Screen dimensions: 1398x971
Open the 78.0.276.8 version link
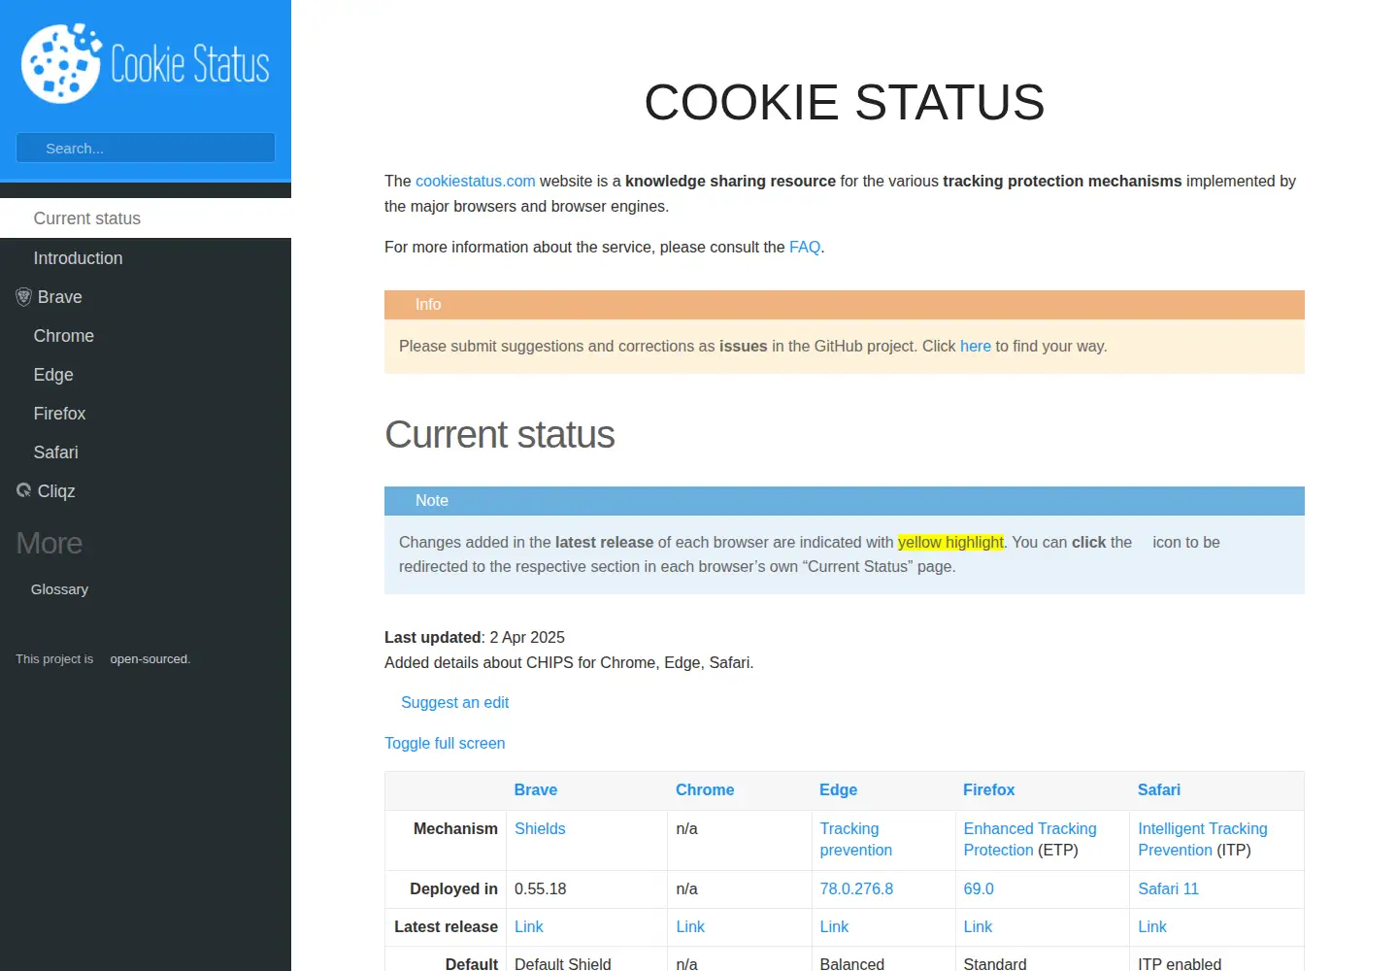tap(856, 888)
